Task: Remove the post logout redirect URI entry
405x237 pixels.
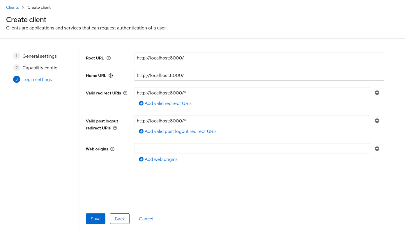Action: (377, 121)
